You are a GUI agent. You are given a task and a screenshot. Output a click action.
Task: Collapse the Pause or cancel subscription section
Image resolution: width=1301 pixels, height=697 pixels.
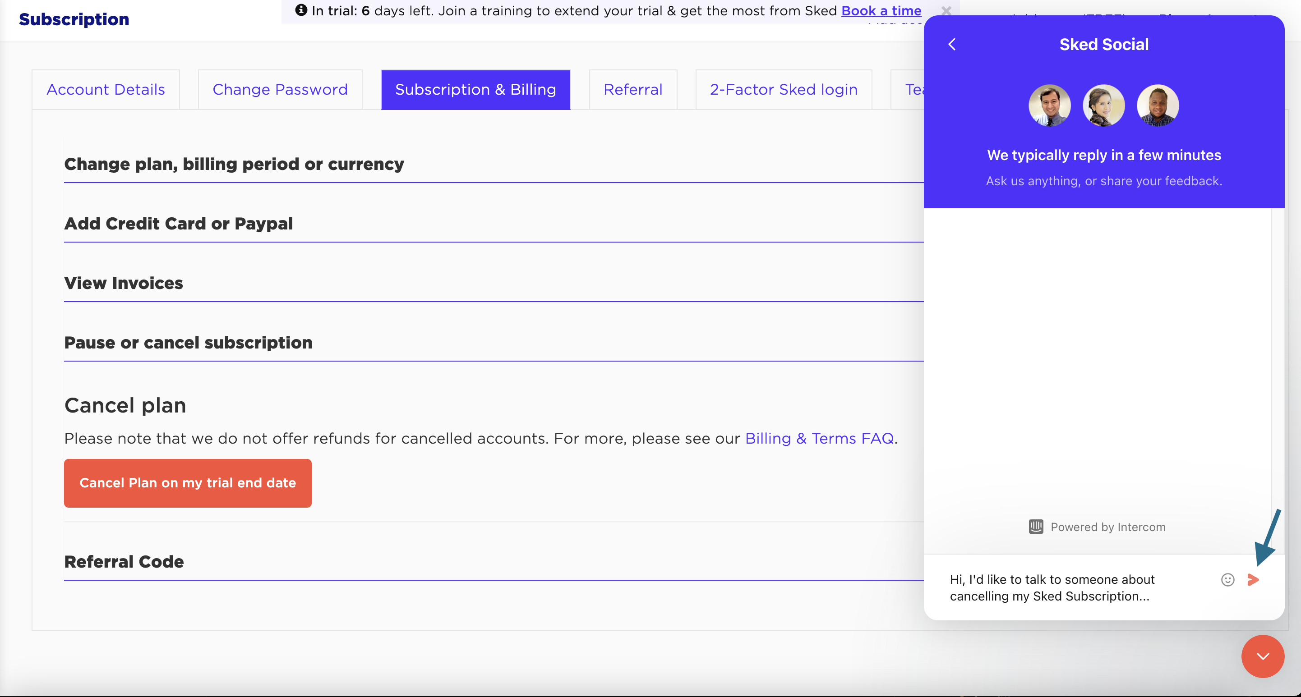(x=188, y=343)
